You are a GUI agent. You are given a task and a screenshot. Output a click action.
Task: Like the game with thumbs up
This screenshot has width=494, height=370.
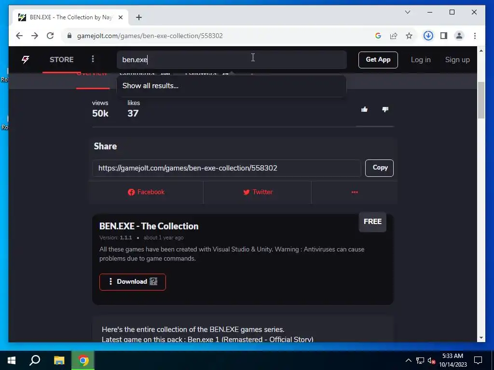point(365,109)
